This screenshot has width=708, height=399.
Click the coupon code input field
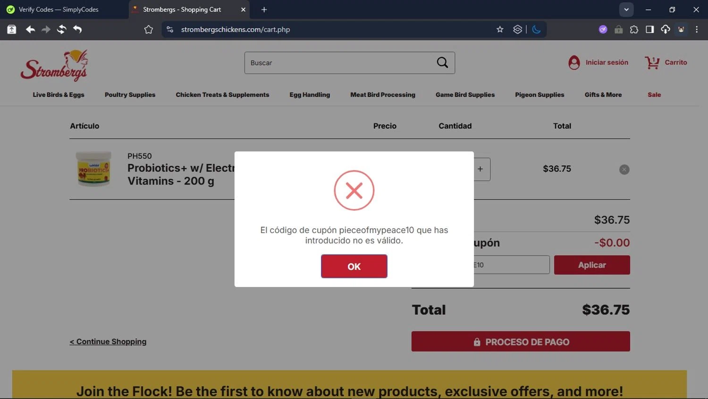coord(512,265)
